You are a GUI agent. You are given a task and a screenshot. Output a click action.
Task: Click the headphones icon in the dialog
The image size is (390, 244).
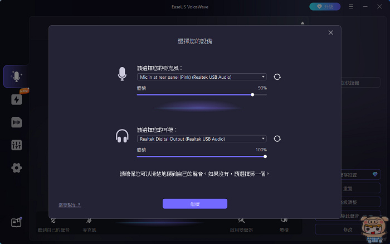click(122, 136)
